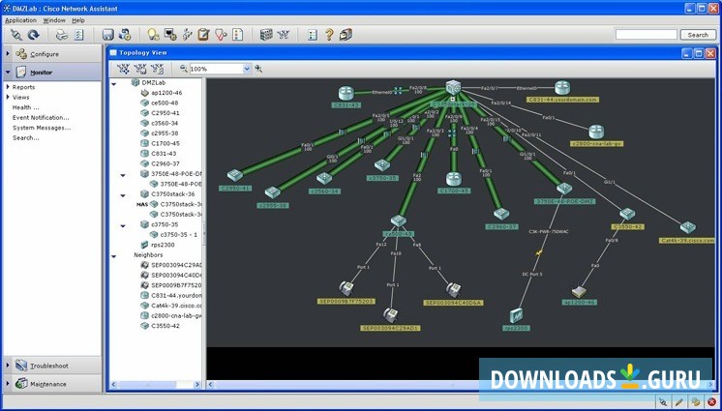Collapse the DMZLab tree node

tap(114, 83)
